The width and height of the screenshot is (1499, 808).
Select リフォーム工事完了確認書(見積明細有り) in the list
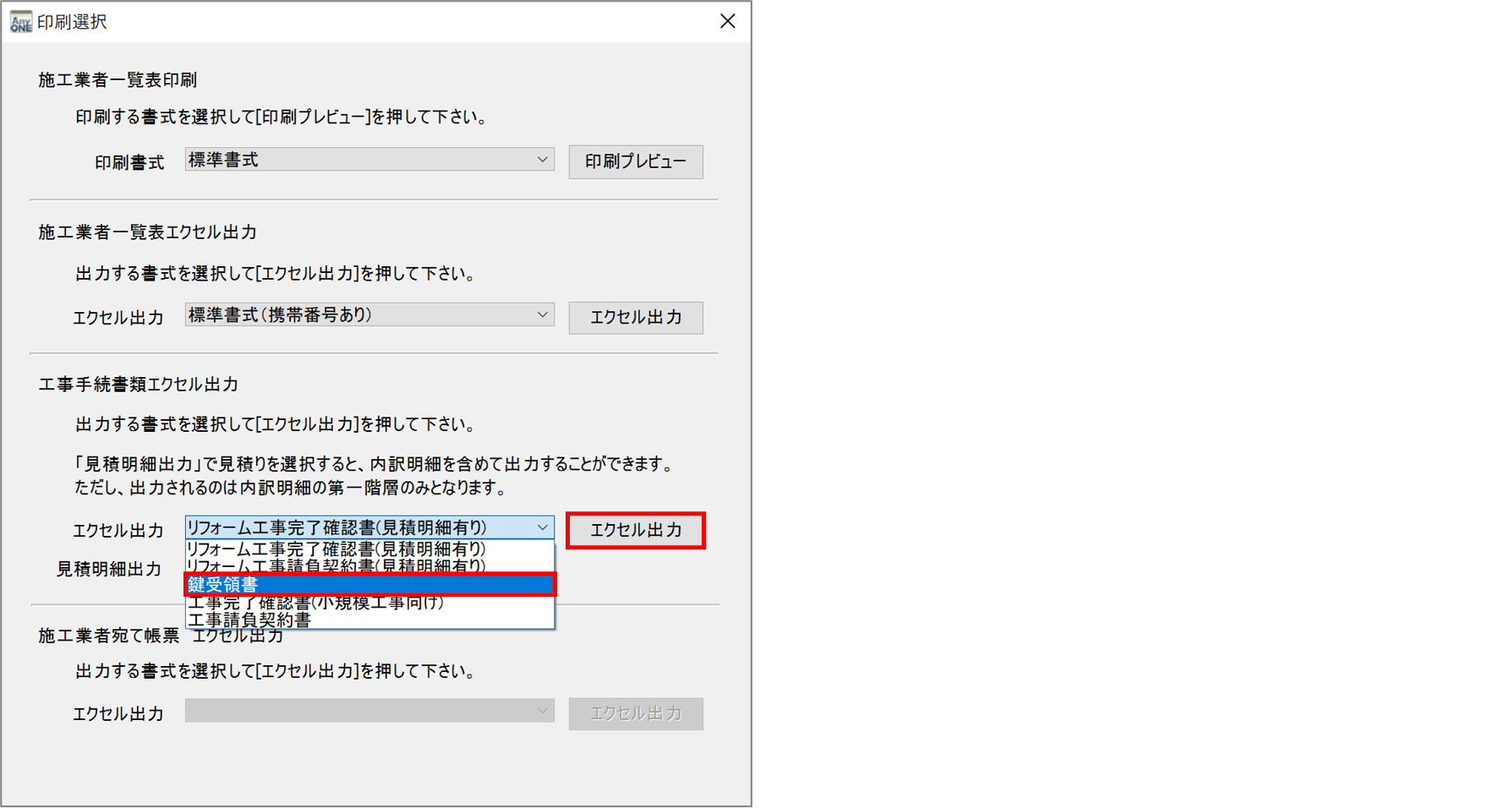(x=338, y=549)
